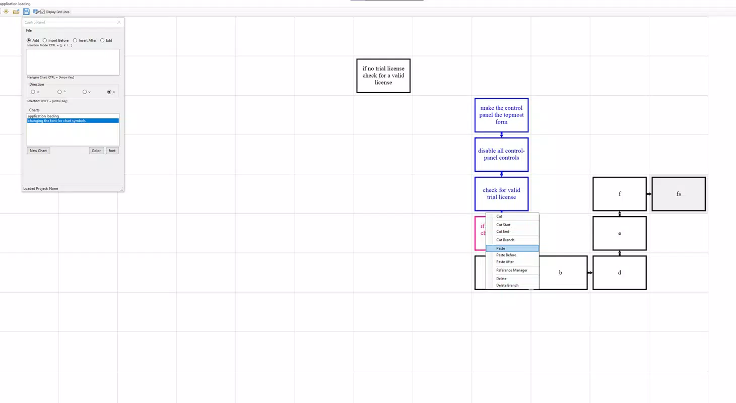Select the chart symbol labeled d

(x=620, y=273)
